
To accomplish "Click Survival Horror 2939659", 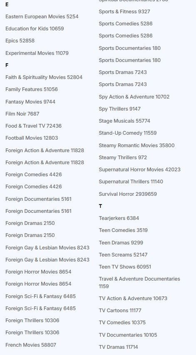I will 128,194.
